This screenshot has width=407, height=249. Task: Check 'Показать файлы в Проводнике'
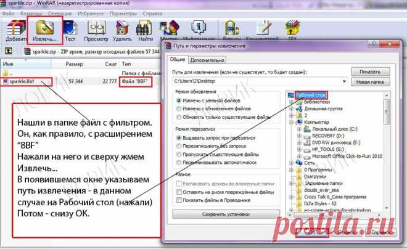tap(179, 200)
